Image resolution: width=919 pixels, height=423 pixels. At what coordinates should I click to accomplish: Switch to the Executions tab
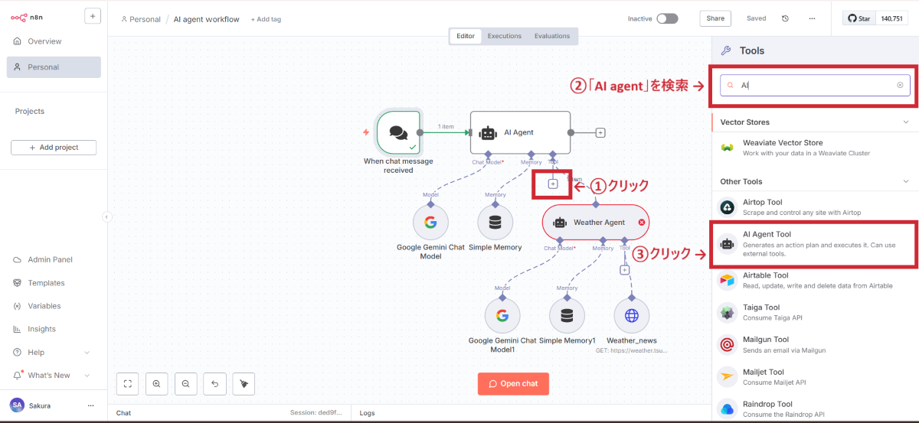pos(505,36)
